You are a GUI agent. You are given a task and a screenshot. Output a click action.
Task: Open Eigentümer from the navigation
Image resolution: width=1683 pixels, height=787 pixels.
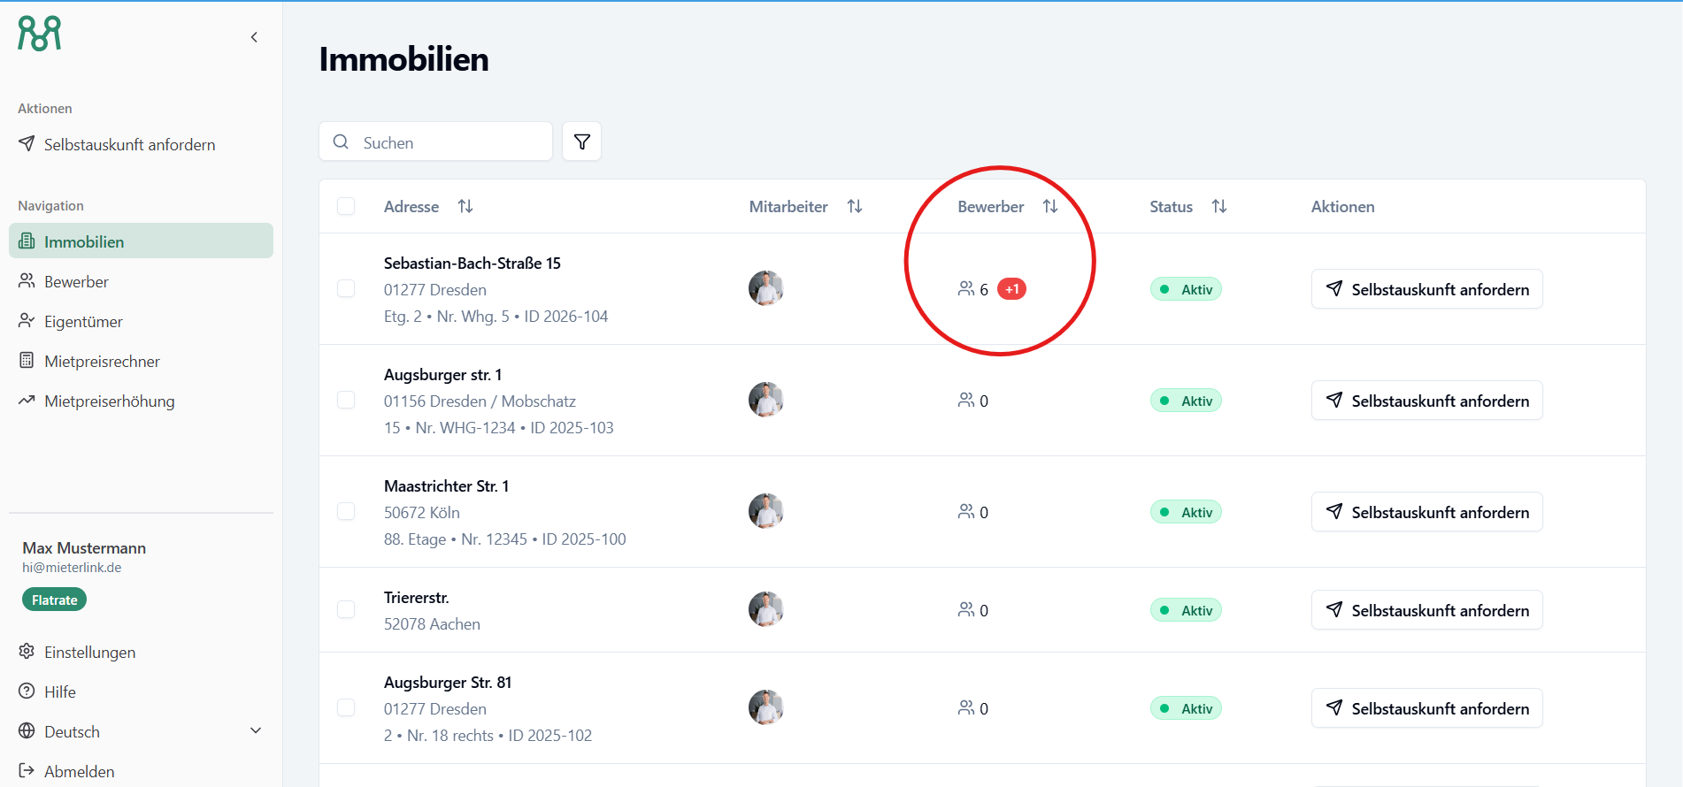(x=83, y=321)
